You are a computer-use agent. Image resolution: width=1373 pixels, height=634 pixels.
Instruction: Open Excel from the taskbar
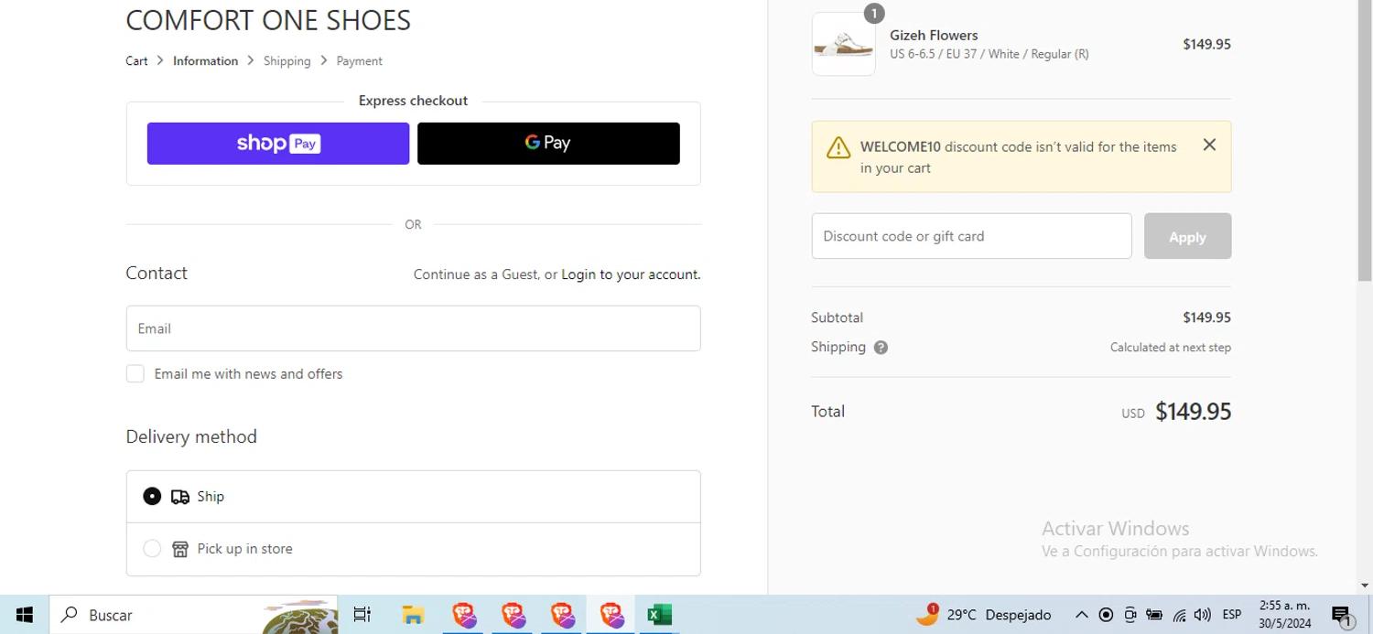(659, 615)
